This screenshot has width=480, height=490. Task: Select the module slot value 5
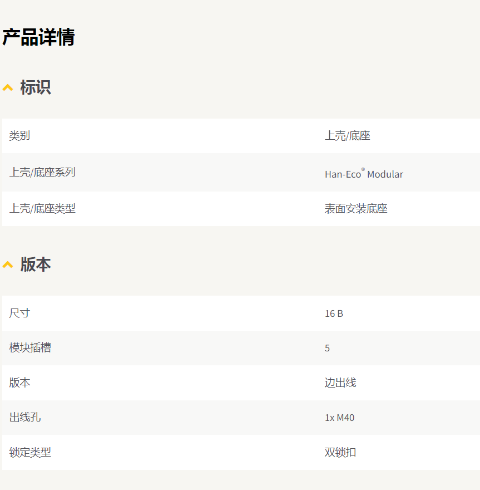click(327, 348)
